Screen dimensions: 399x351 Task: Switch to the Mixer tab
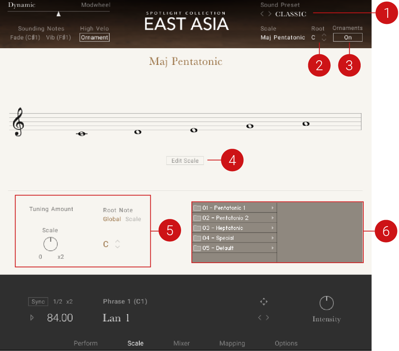click(x=181, y=343)
